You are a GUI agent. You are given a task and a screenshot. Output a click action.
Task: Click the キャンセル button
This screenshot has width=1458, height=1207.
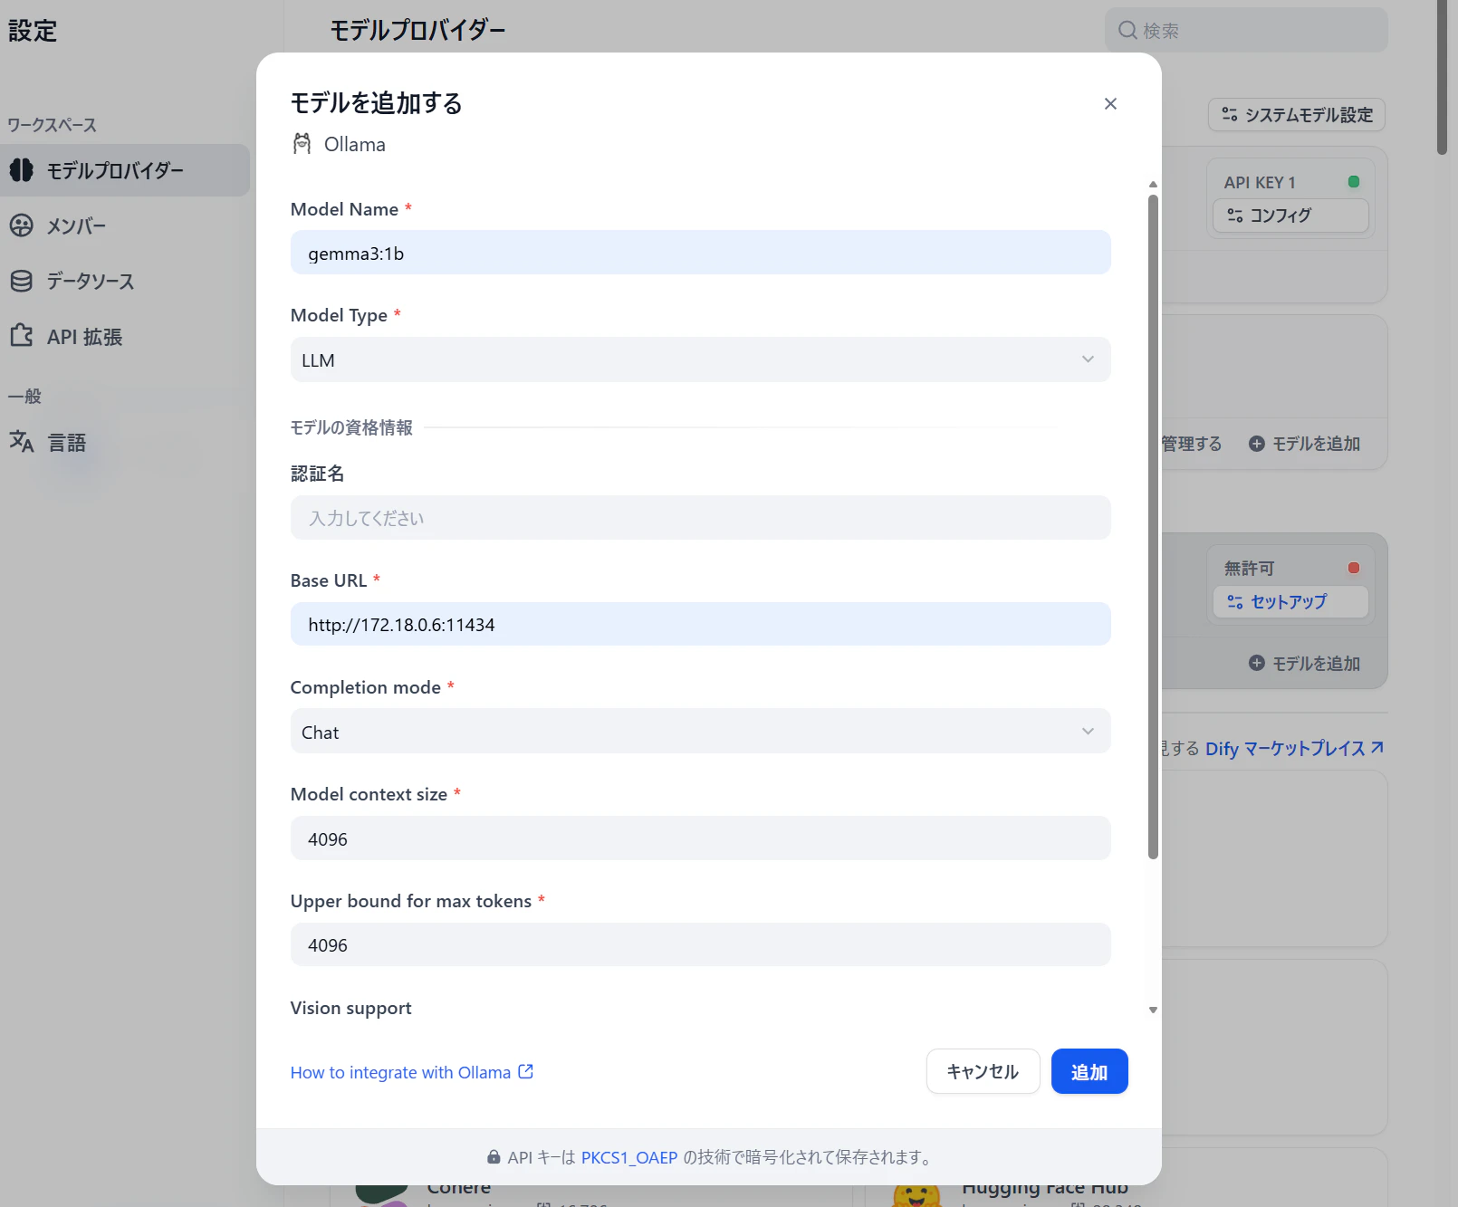pos(983,1071)
